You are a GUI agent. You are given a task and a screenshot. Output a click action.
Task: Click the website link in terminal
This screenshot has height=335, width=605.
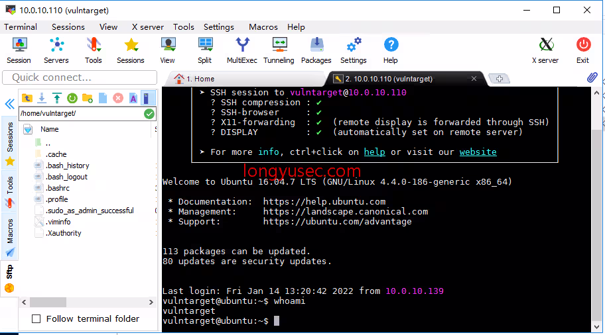[478, 152]
